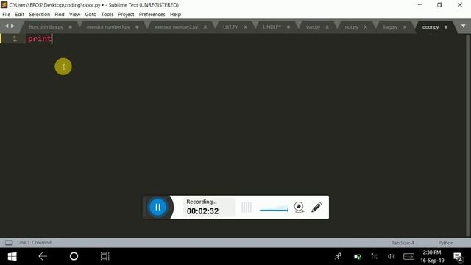The height and width of the screenshot is (265, 471).
Task: Open the People icon in system tray
Action: click(339, 256)
